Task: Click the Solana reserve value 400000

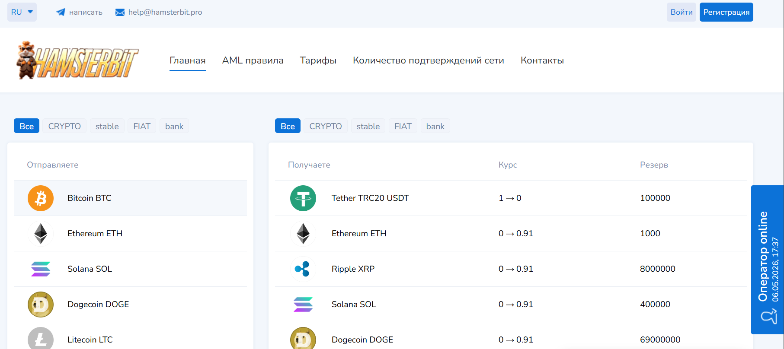Action: (x=655, y=305)
